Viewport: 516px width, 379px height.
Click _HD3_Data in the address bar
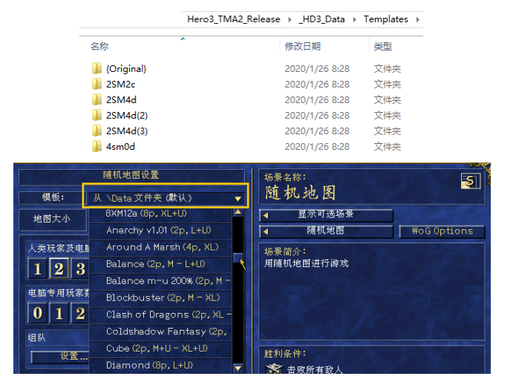coord(321,19)
